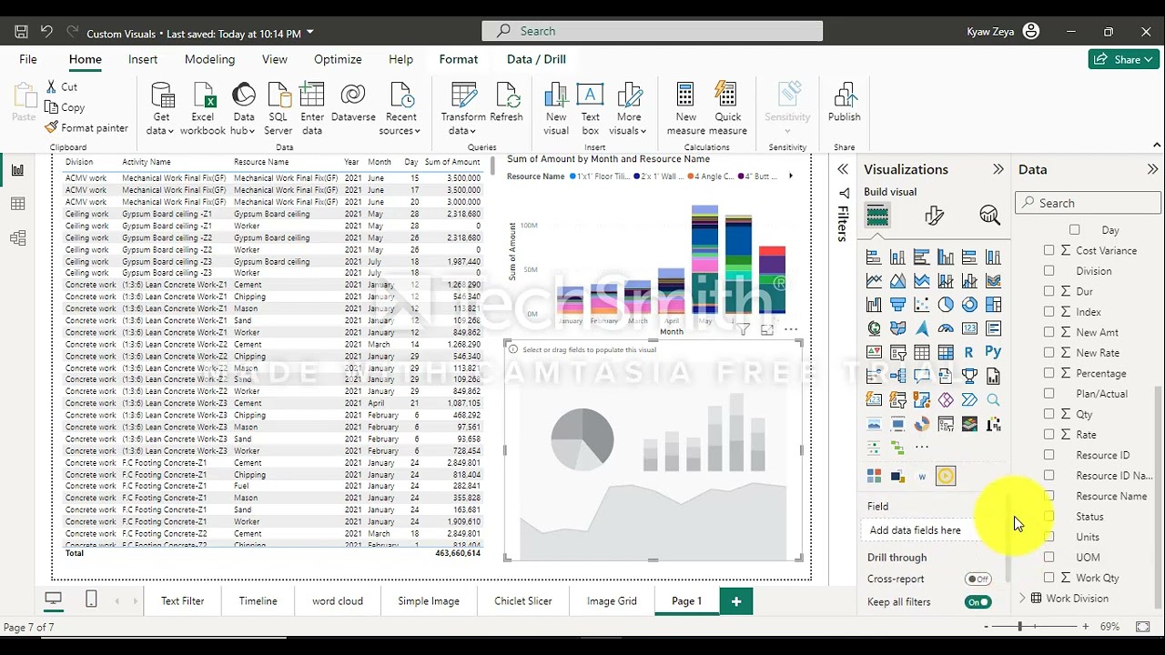Switch to Table view in left sidebar
The image size is (1165, 655).
[x=17, y=205]
